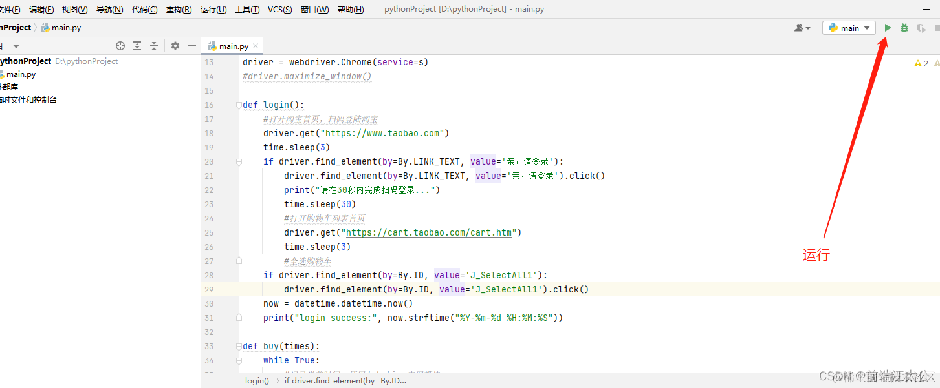Open the 编辑(E) menu

41,10
